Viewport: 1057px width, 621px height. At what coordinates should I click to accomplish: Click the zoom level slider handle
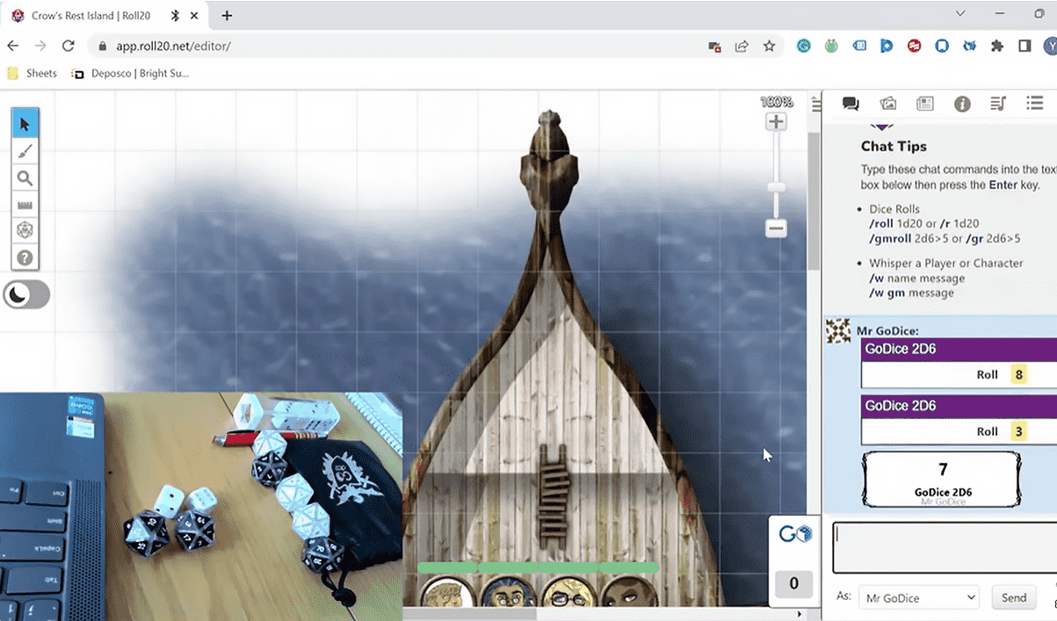776,187
